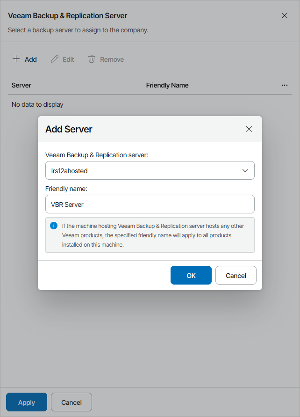300x417 pixels.
Task: Click the Remove trash icon
Action: (92, 59)
